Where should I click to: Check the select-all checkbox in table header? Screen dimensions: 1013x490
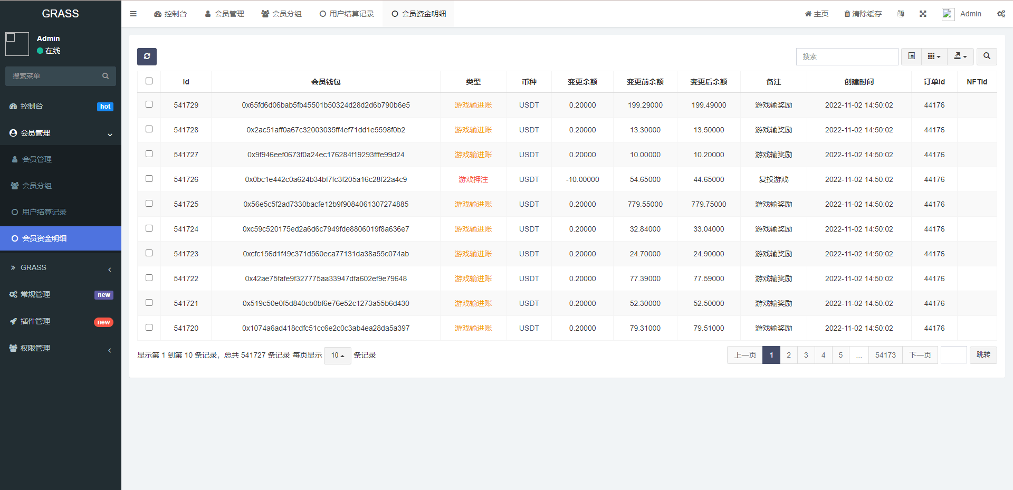point(149,81)
